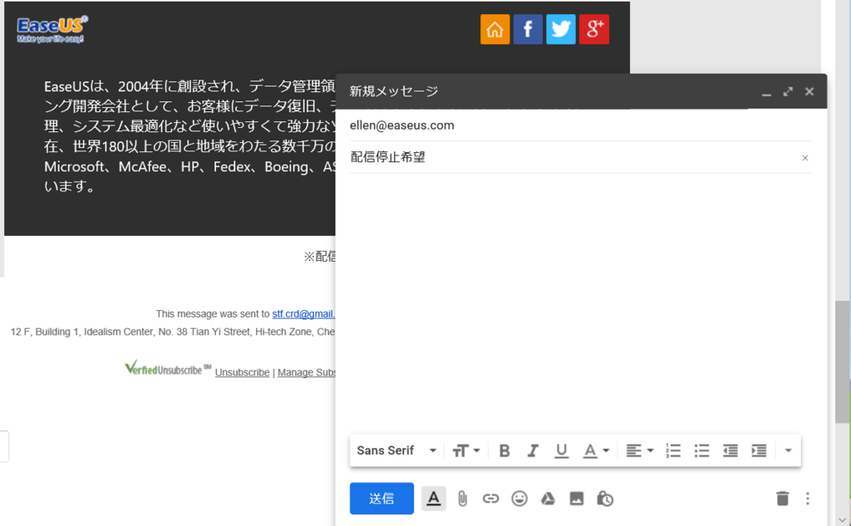Click the EaseUS logo in the email header
The image size is (851, 526).
click(52, 29)
